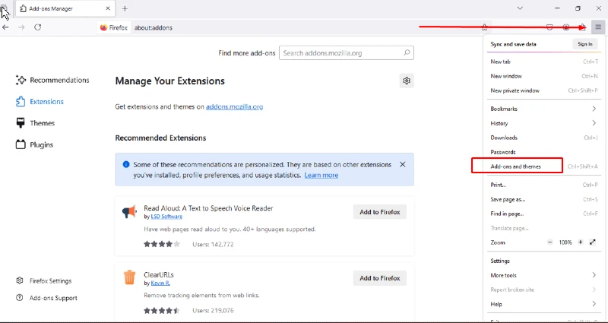608x323 pixels.
Task: Choose Print... from the menu
Action: coord(543,185)
